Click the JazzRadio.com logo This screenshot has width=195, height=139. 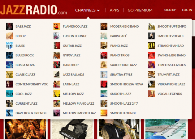pos(33,9)
